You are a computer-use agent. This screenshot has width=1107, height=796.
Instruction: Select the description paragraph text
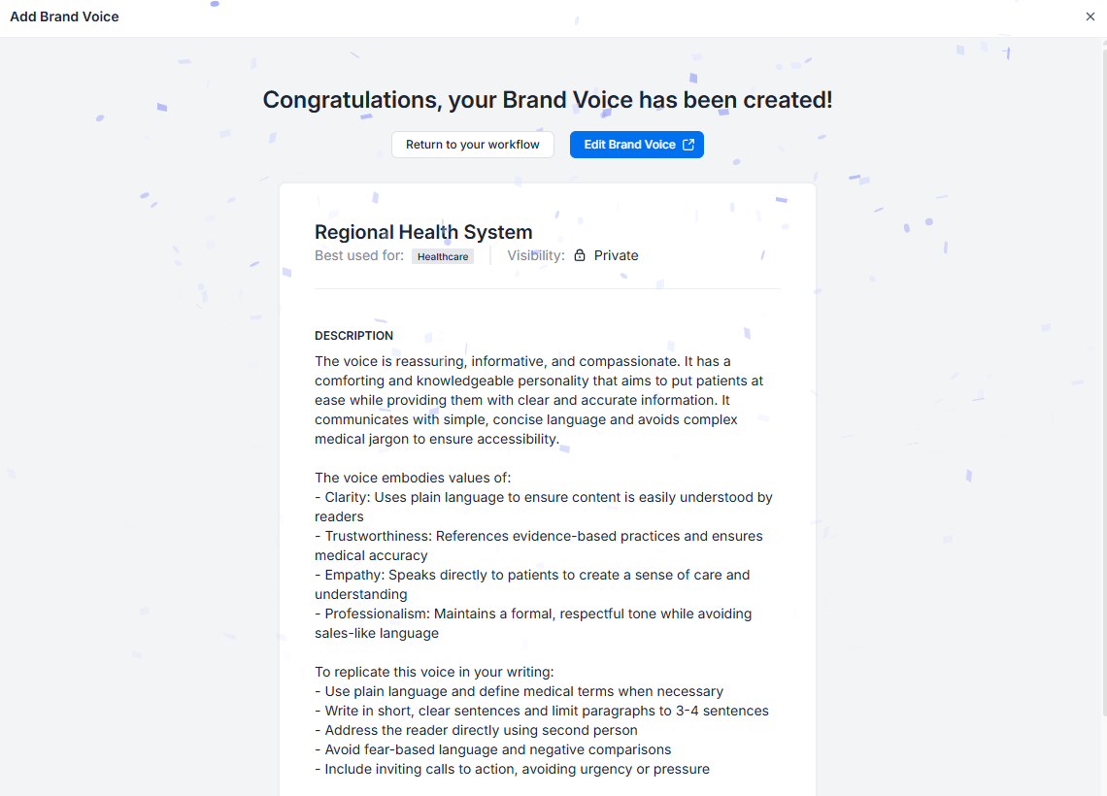[x=539, y=399]
